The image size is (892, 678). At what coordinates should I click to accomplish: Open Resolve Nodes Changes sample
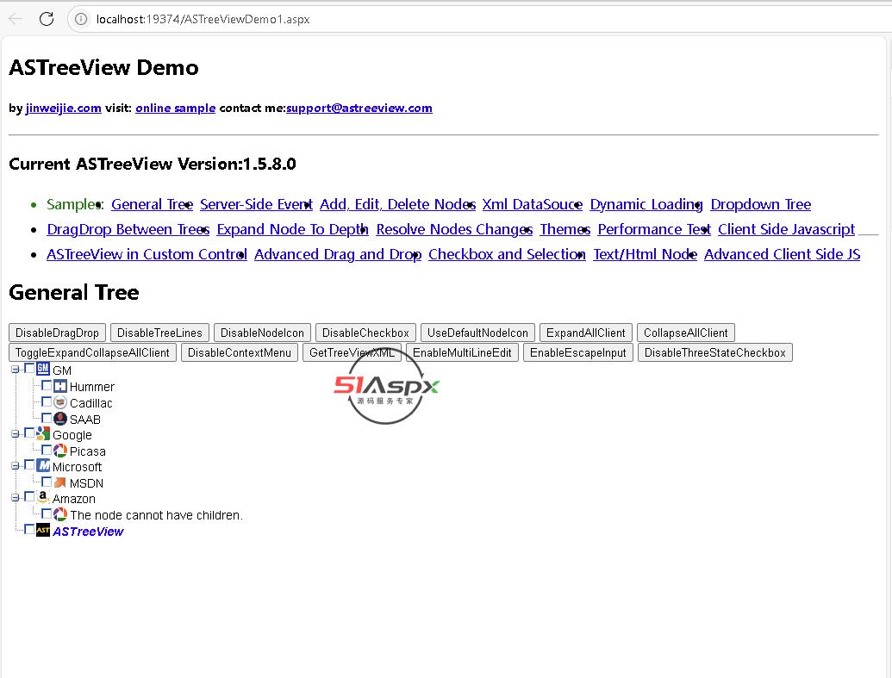pyautogui.click(x=454, y=229)
